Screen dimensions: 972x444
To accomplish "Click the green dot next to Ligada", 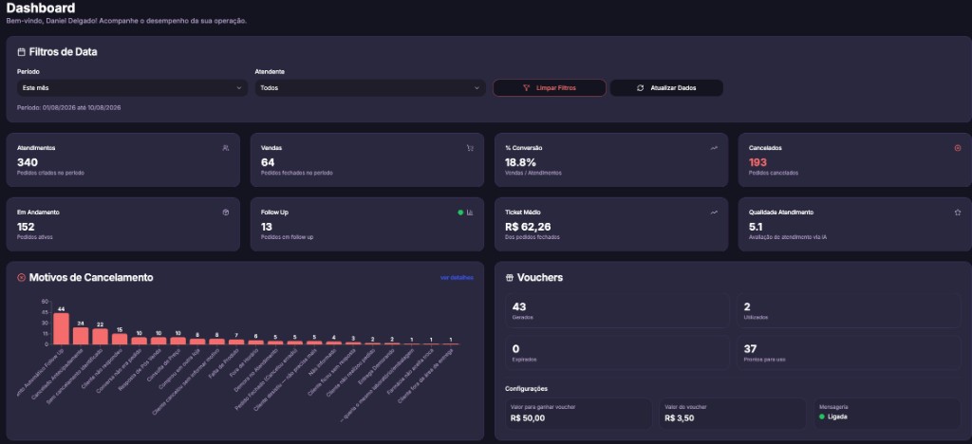I will point(822,416).
